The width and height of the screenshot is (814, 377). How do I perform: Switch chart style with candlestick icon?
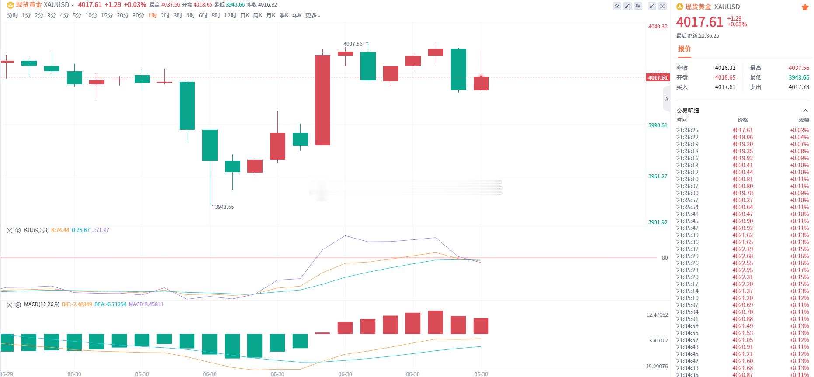coord(638,6)
